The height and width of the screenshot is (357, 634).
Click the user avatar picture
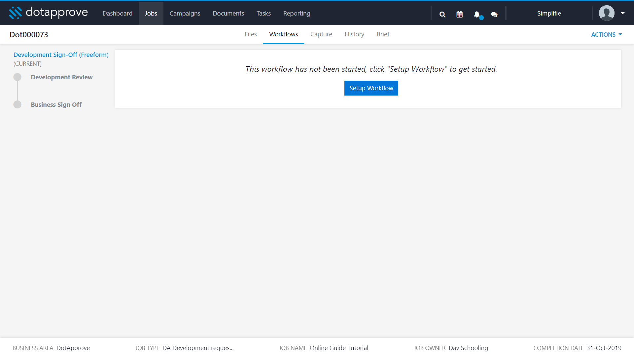pos(607,13)
